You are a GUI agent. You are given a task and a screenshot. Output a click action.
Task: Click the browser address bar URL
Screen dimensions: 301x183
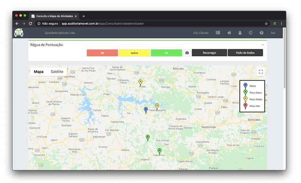point(102,24)
